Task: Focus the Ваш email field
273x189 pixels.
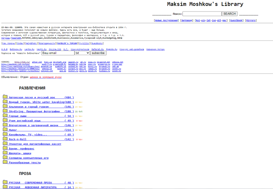Action: coord(58,53)
